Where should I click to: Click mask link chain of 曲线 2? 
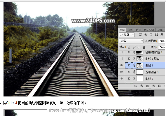(134, 79)
